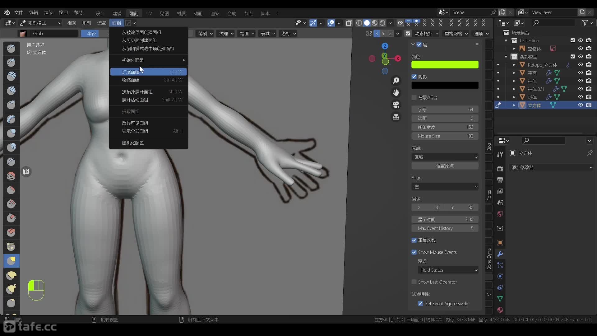597x336 pixels.
Task: Click the outliner search field
Action: [553, 23]
